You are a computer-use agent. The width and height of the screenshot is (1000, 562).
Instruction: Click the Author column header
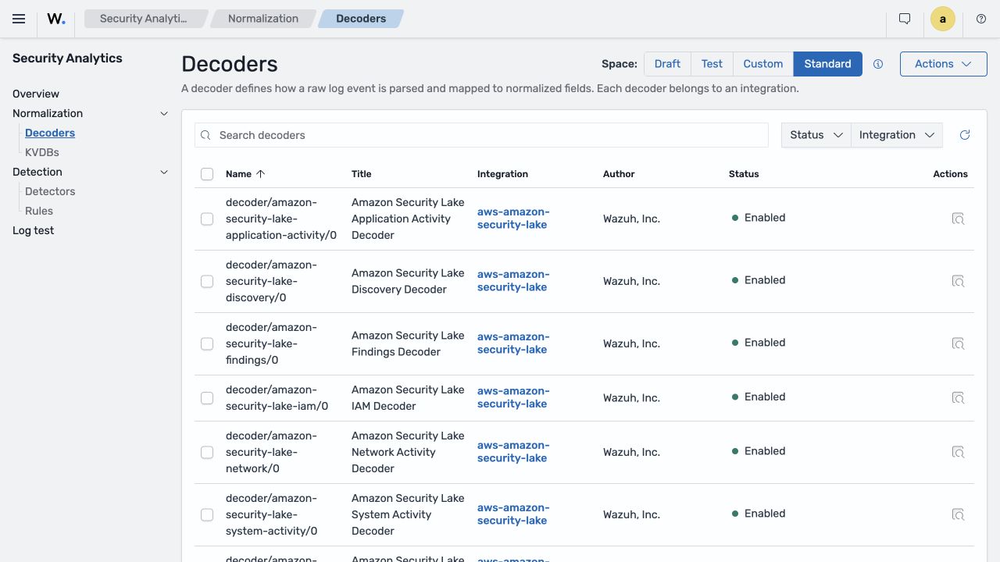pos(619,174)
